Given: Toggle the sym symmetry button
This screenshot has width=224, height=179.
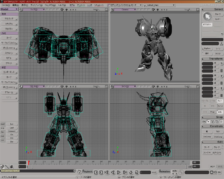Looking at the screenshot, I should pyautogui.click(x=220, y=112).
